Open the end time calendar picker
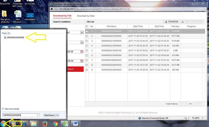209x127 pixels. point(82,61)
